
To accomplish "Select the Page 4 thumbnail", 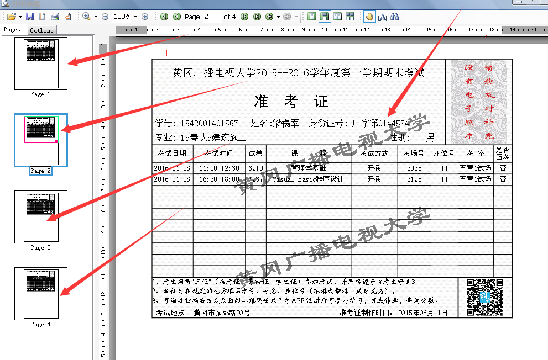I will point(41,294).
